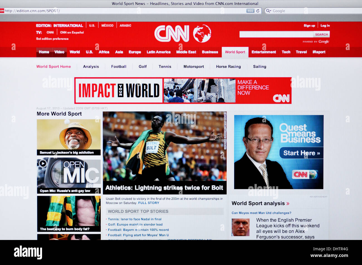
Task: Click the World Sport analysis double-arrow
Action: [x=288, y=204]
